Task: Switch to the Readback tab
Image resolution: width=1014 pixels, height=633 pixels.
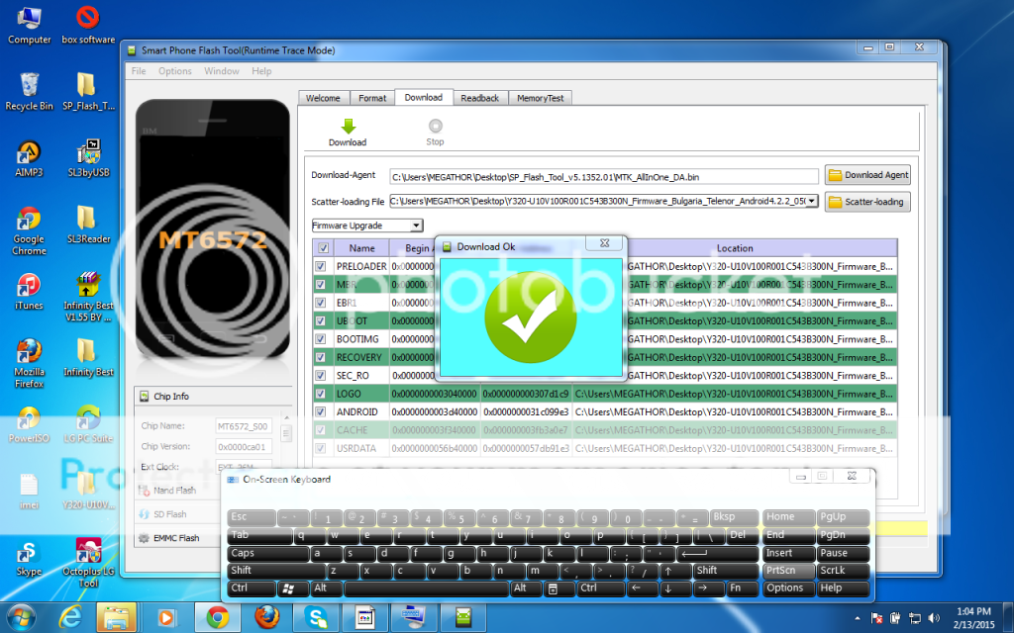Action: pyautogui.click(x=480, y=98)
